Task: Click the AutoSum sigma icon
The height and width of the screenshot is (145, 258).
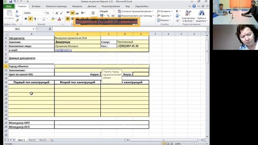Action: [177, 11]
